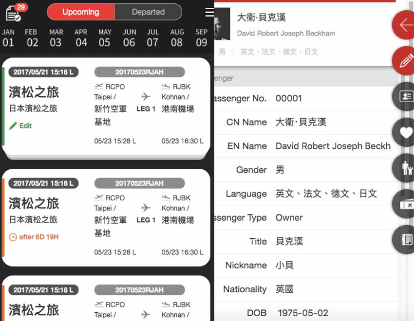The height and width of the screenshot is (321, 414).
Task: Click the departure plane icon on first card
Action: 99,86
